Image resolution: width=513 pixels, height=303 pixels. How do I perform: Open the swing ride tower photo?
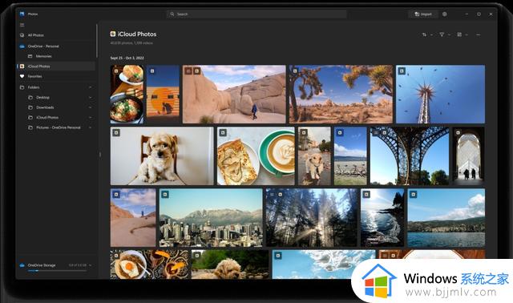click(440, 95)
